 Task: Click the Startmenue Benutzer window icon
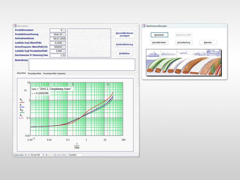(144, 26)
